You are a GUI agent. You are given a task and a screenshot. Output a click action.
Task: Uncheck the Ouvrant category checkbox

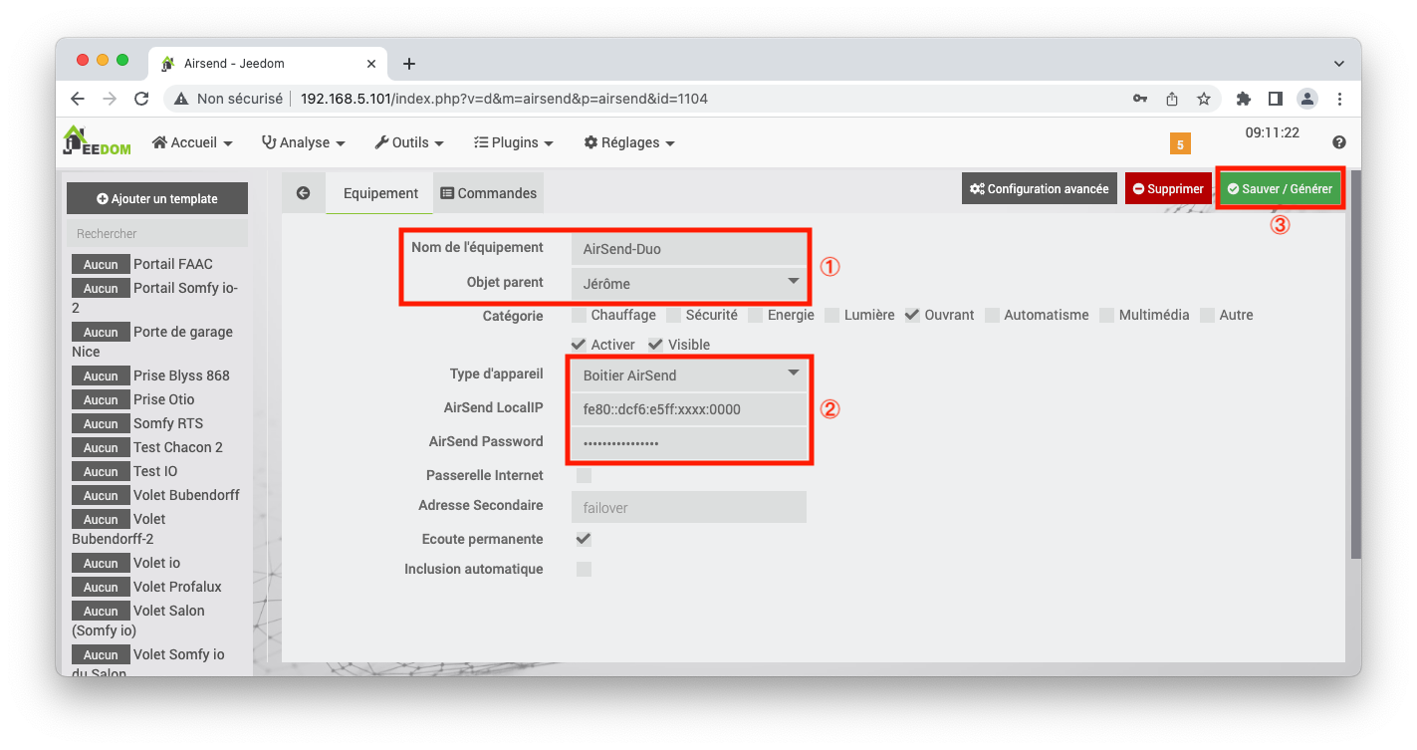click(x=911, y=314)
